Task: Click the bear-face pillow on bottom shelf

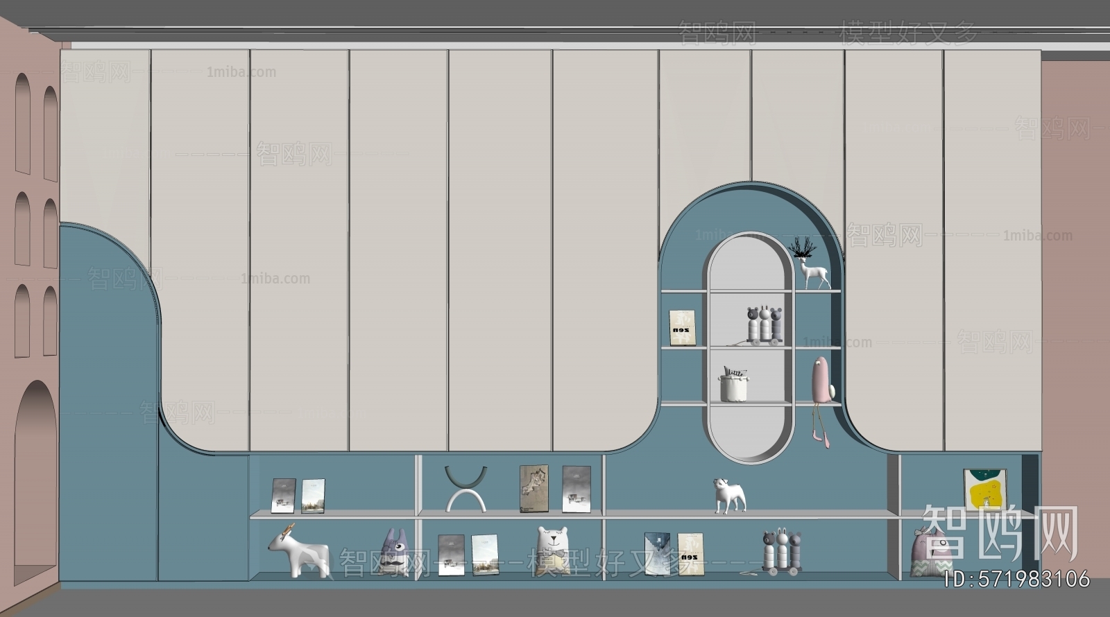Action: 553,550
